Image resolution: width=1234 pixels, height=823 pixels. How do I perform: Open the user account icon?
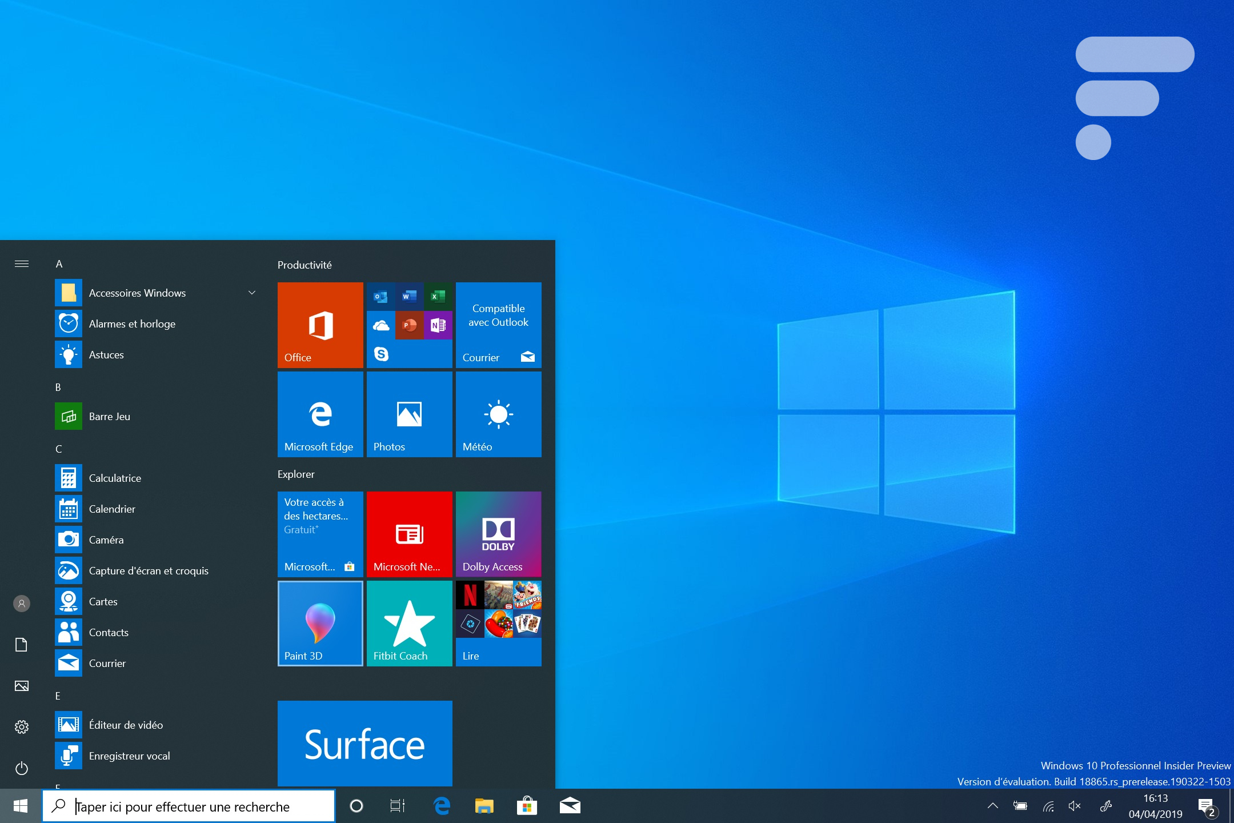click(22, 604)
